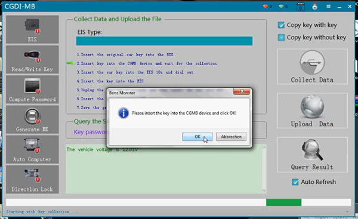Open Read/Write Key module
This screenshot has width=358, height=219.
(x=32, y=59)
